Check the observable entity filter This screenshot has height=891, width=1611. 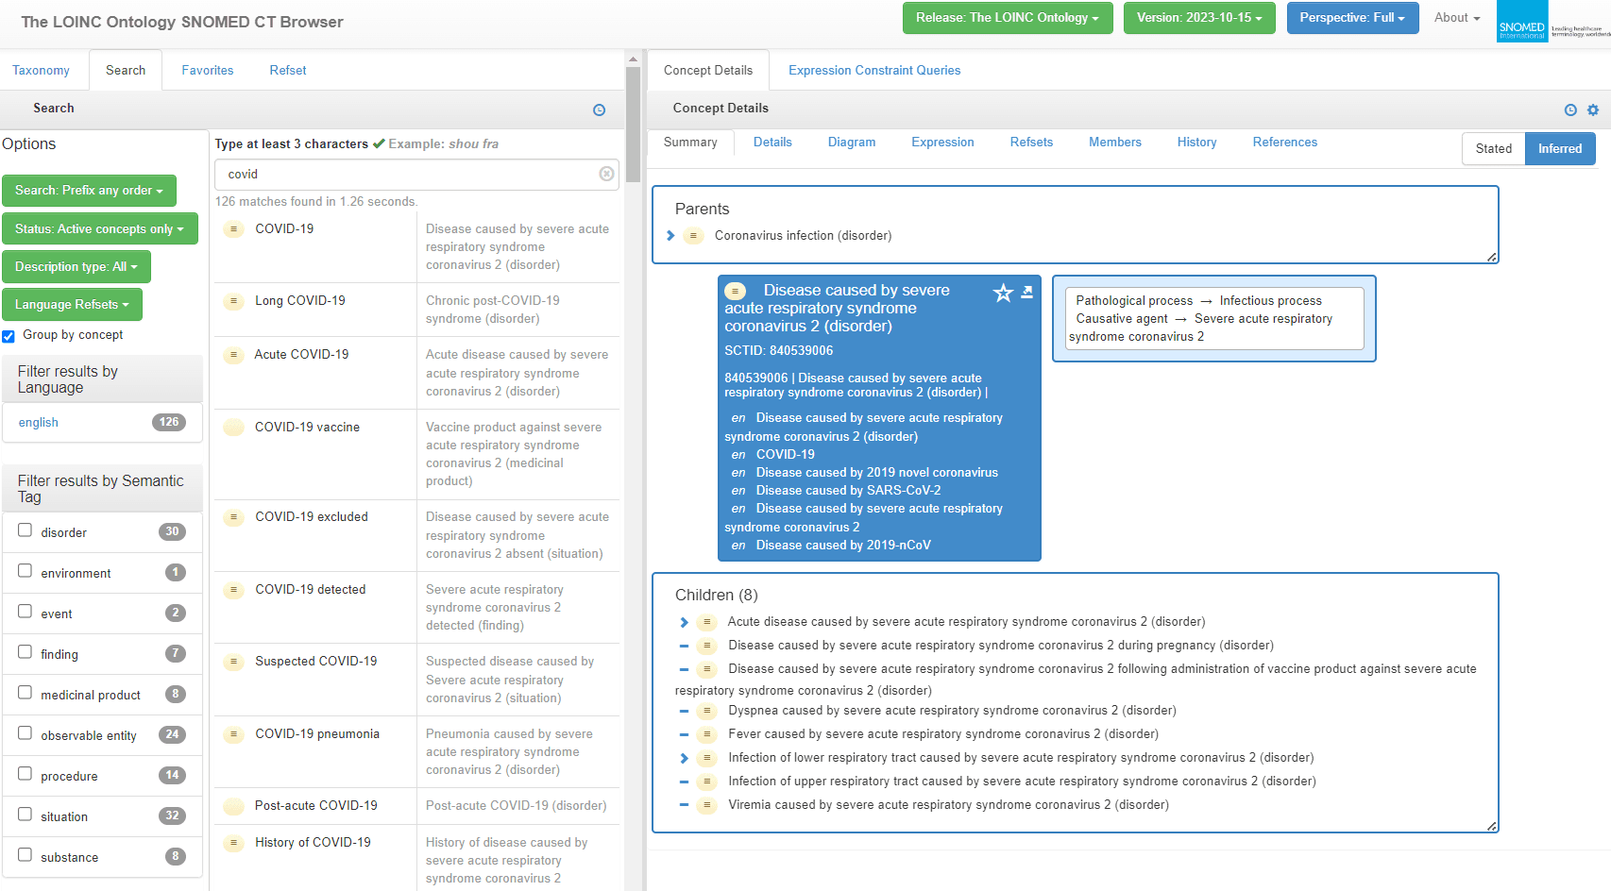coord(25,733)
